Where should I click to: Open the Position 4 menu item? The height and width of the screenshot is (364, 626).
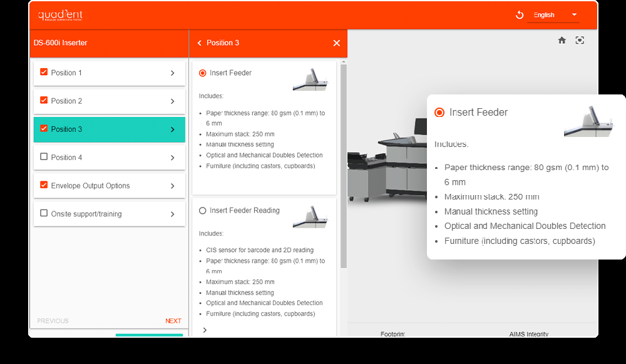pos(110,158)
